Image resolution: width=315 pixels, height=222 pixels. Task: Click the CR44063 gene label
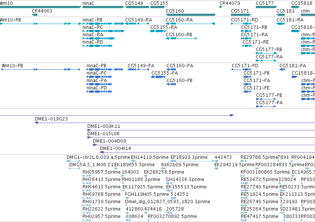point(42,11)
